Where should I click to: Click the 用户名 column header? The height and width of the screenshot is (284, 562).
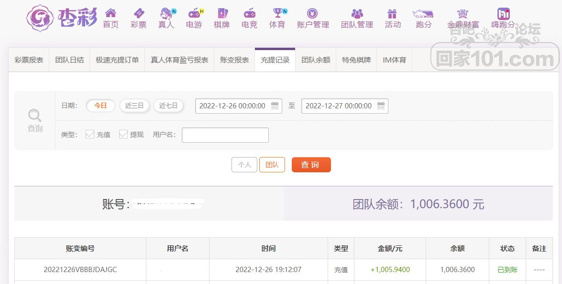click(177, 248)
